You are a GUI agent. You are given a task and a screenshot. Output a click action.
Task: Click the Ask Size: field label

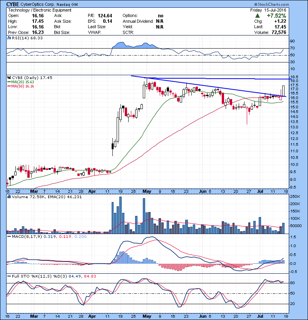click(63, 21)
